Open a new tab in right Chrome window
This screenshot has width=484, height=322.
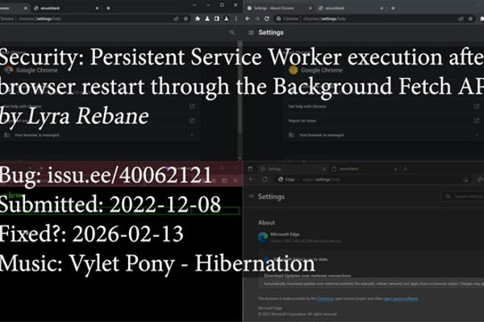point(393,8)
